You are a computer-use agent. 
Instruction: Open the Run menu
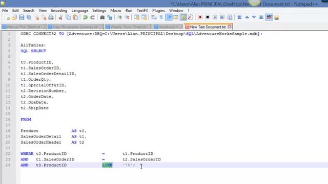129,10
